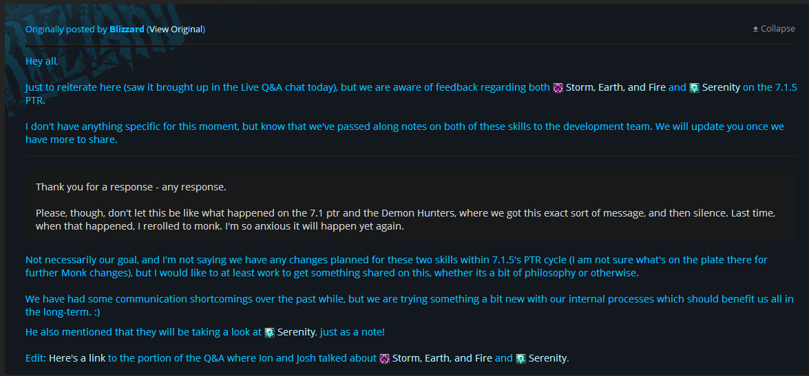Click the up-arrow icon beside Collapse
Screen dimensions: 809x376
756,29
